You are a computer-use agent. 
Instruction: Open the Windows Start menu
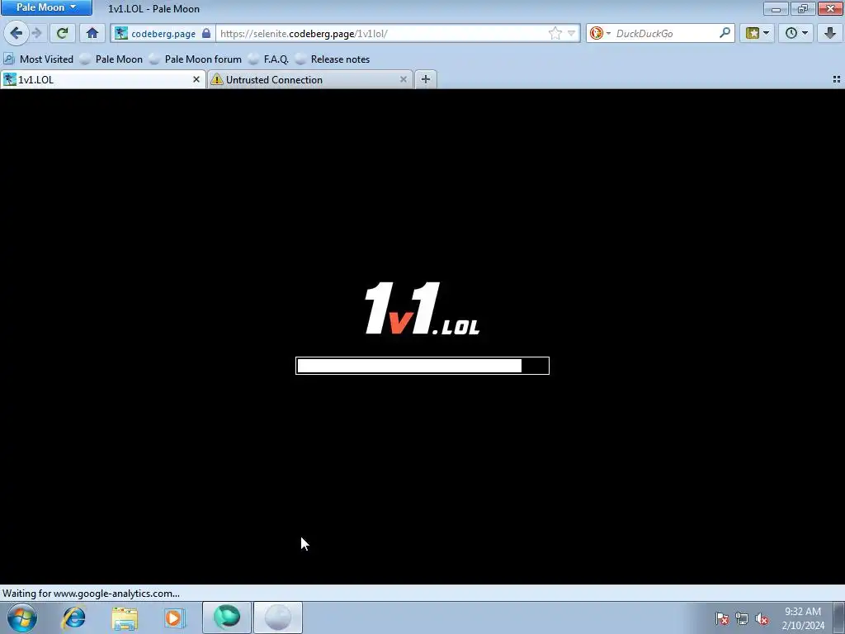pyautogui.click(x=21, y=617)
